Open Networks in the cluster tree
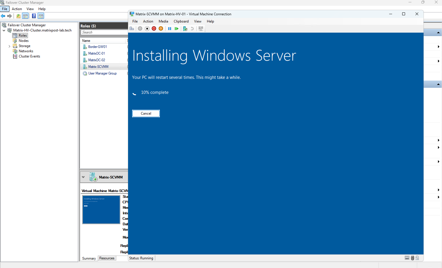This screenshot has width=442, height=268. 26,51
